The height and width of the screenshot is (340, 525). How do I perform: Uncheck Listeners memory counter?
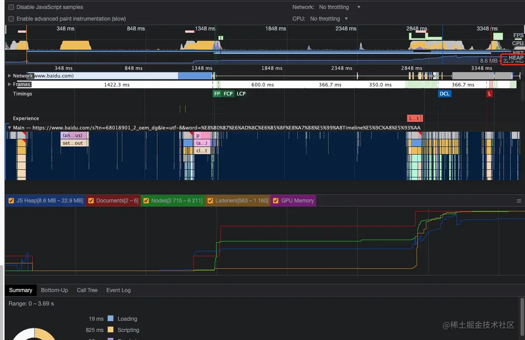point(210,200)
